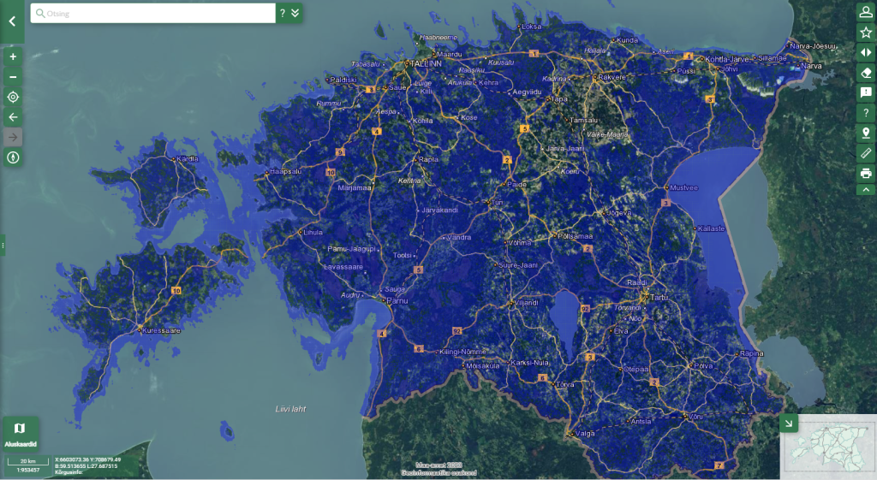877x480 pixels.
Task: Select the eraser clear tool
Action: point(866,73)
